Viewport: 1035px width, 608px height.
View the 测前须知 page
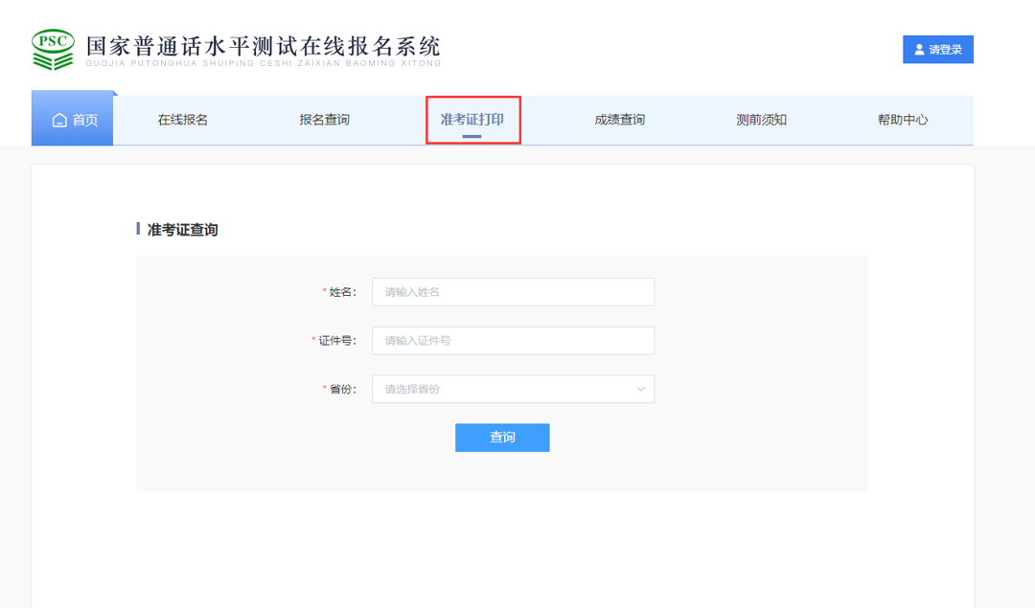click(761, 120)
